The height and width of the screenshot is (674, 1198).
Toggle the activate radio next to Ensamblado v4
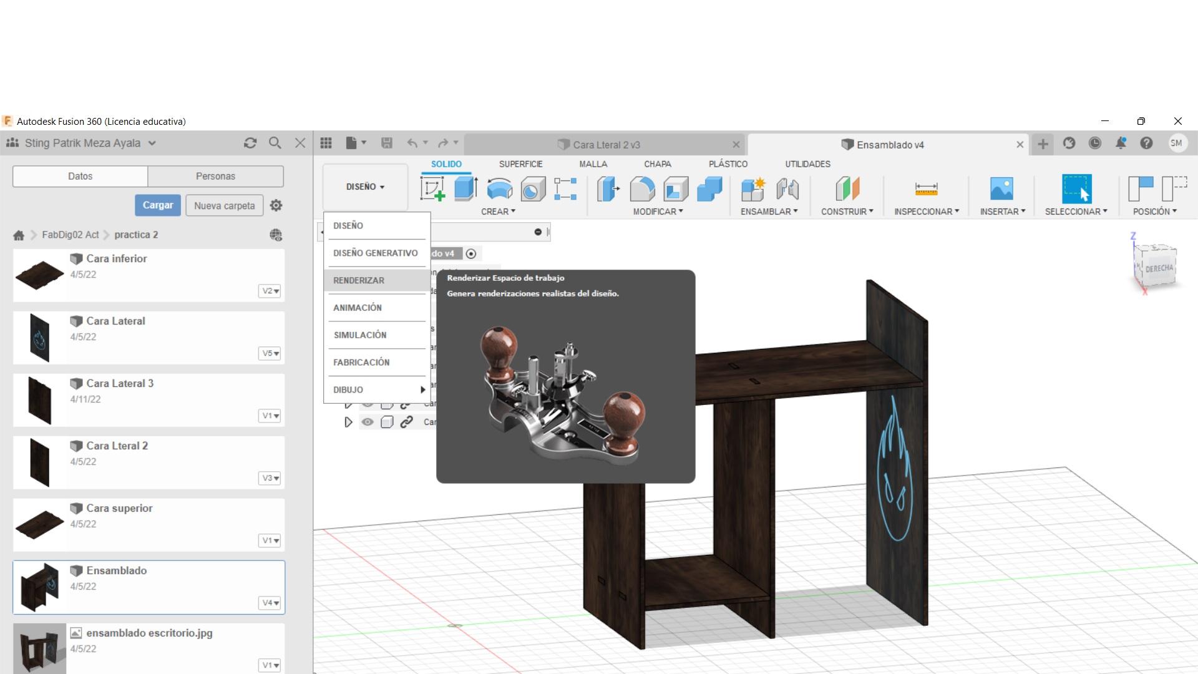[472, 253]
